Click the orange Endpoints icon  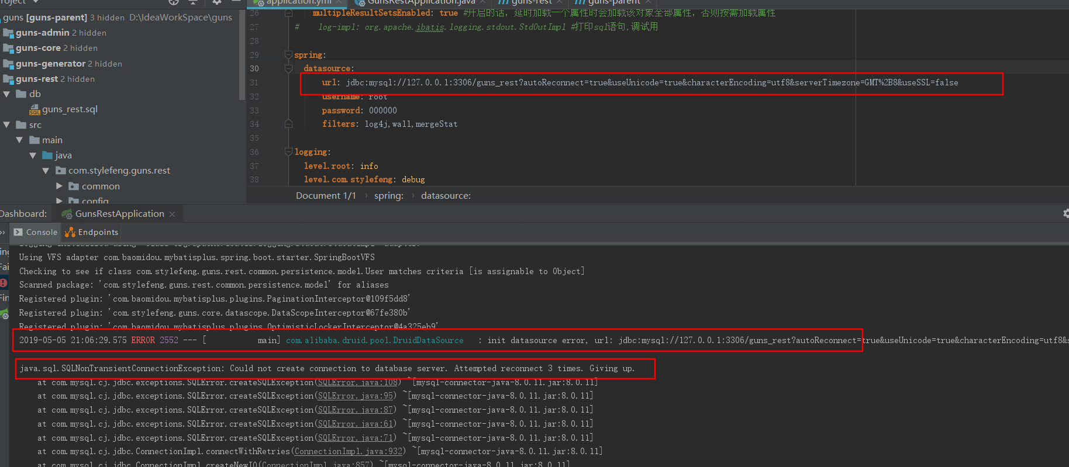click(x=70, y=232)
